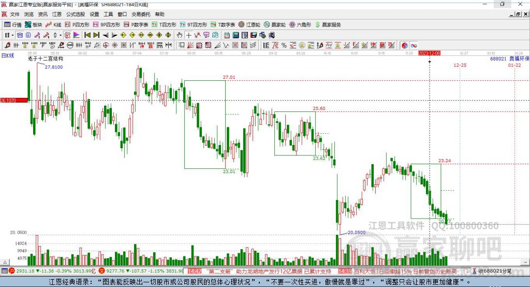Click the grid icon at status bar left
The image size is (530, 287).
pos(4,271)
